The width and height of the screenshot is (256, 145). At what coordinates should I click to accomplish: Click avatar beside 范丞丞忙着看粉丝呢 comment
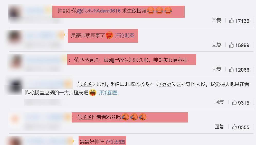point(15,119)
